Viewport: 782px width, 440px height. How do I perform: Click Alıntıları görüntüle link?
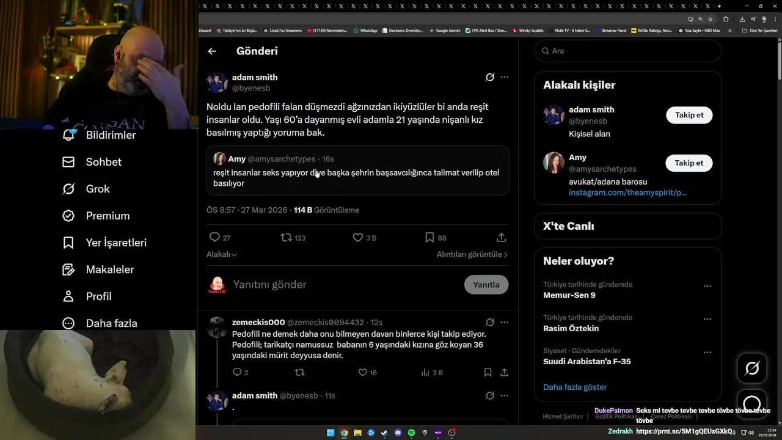pyautogui.click(x=472, y=254)
